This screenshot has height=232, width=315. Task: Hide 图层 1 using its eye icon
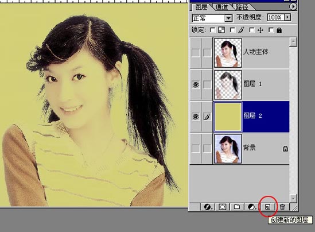point(196,84)
